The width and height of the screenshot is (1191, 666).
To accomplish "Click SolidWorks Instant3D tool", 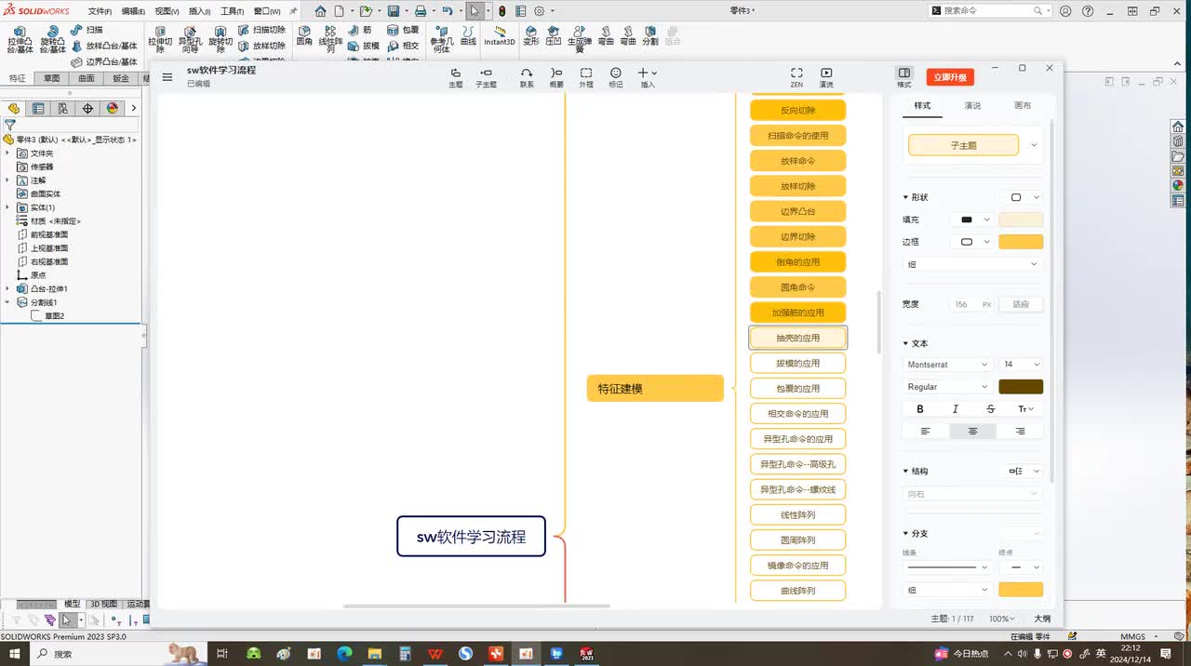I will [x=499, y=36].
